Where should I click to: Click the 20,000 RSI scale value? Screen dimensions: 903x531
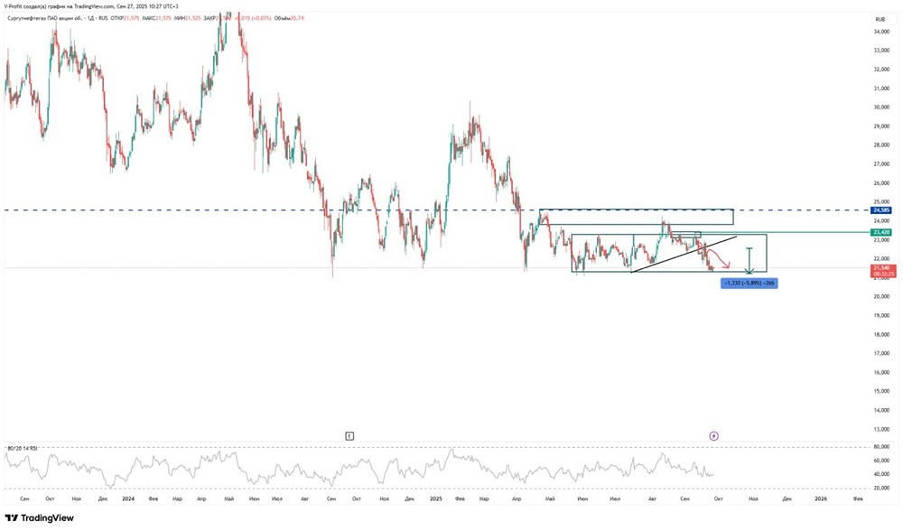[881, 489]
